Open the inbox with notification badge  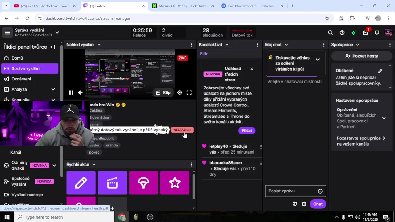point(366,32)
